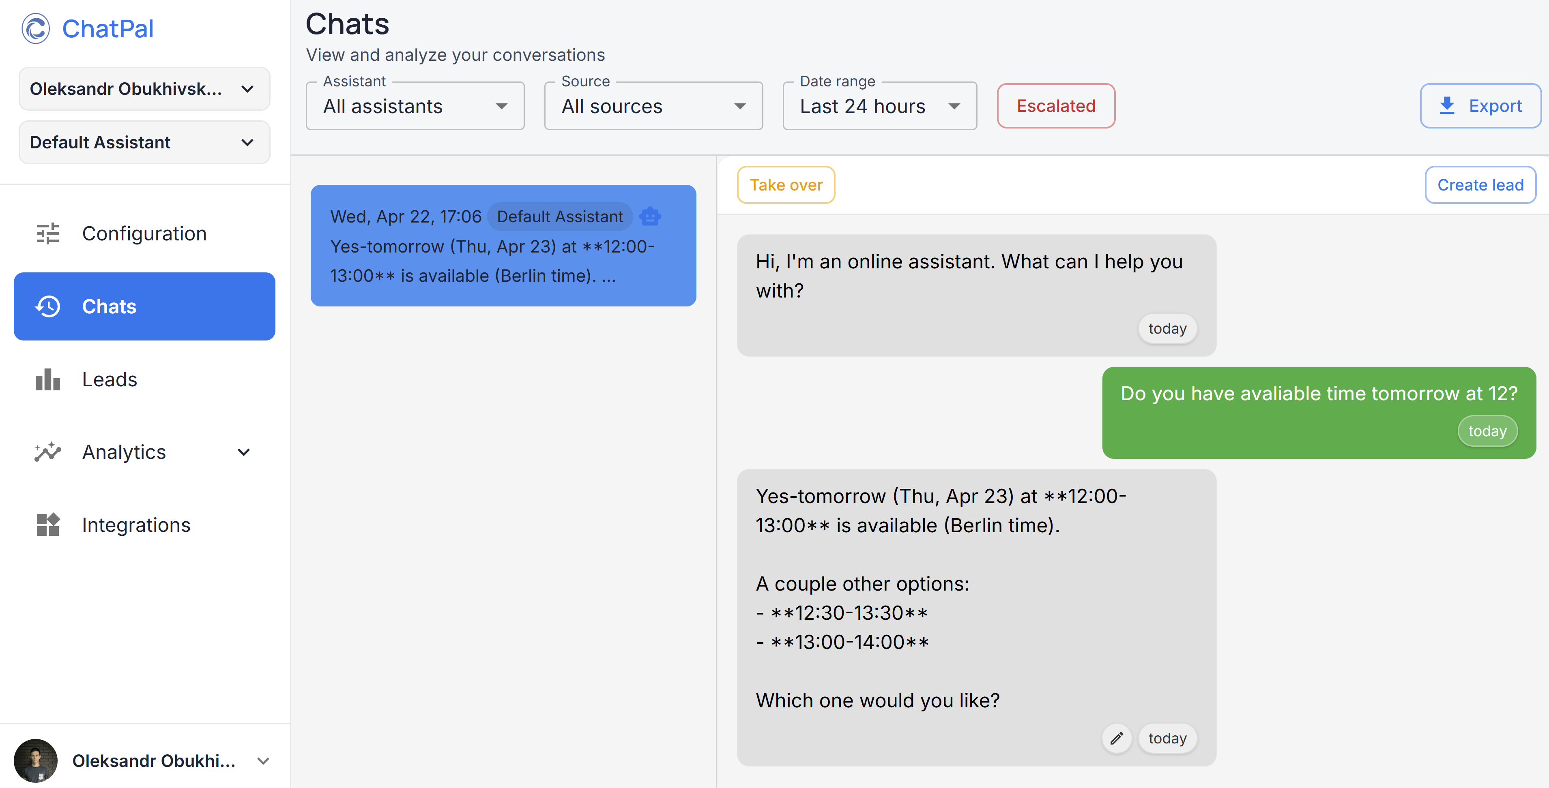
Task: Click the robot icon in the chat card
Action: pyautogui.click(x=650, y=216)
